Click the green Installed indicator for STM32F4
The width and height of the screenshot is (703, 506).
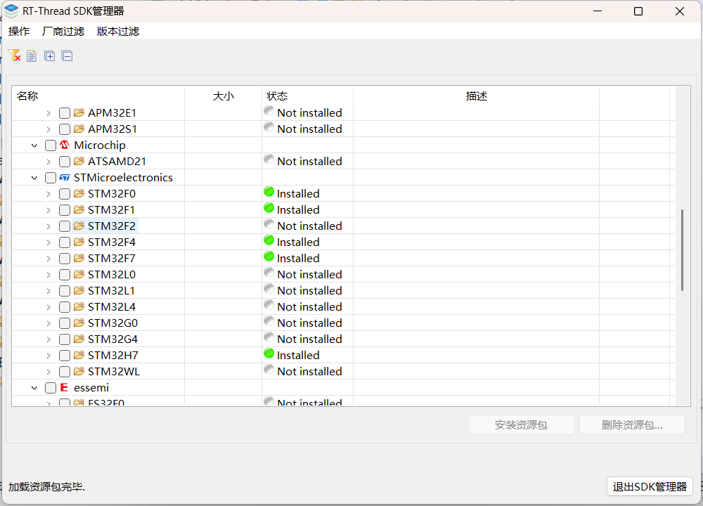[269, 241]
